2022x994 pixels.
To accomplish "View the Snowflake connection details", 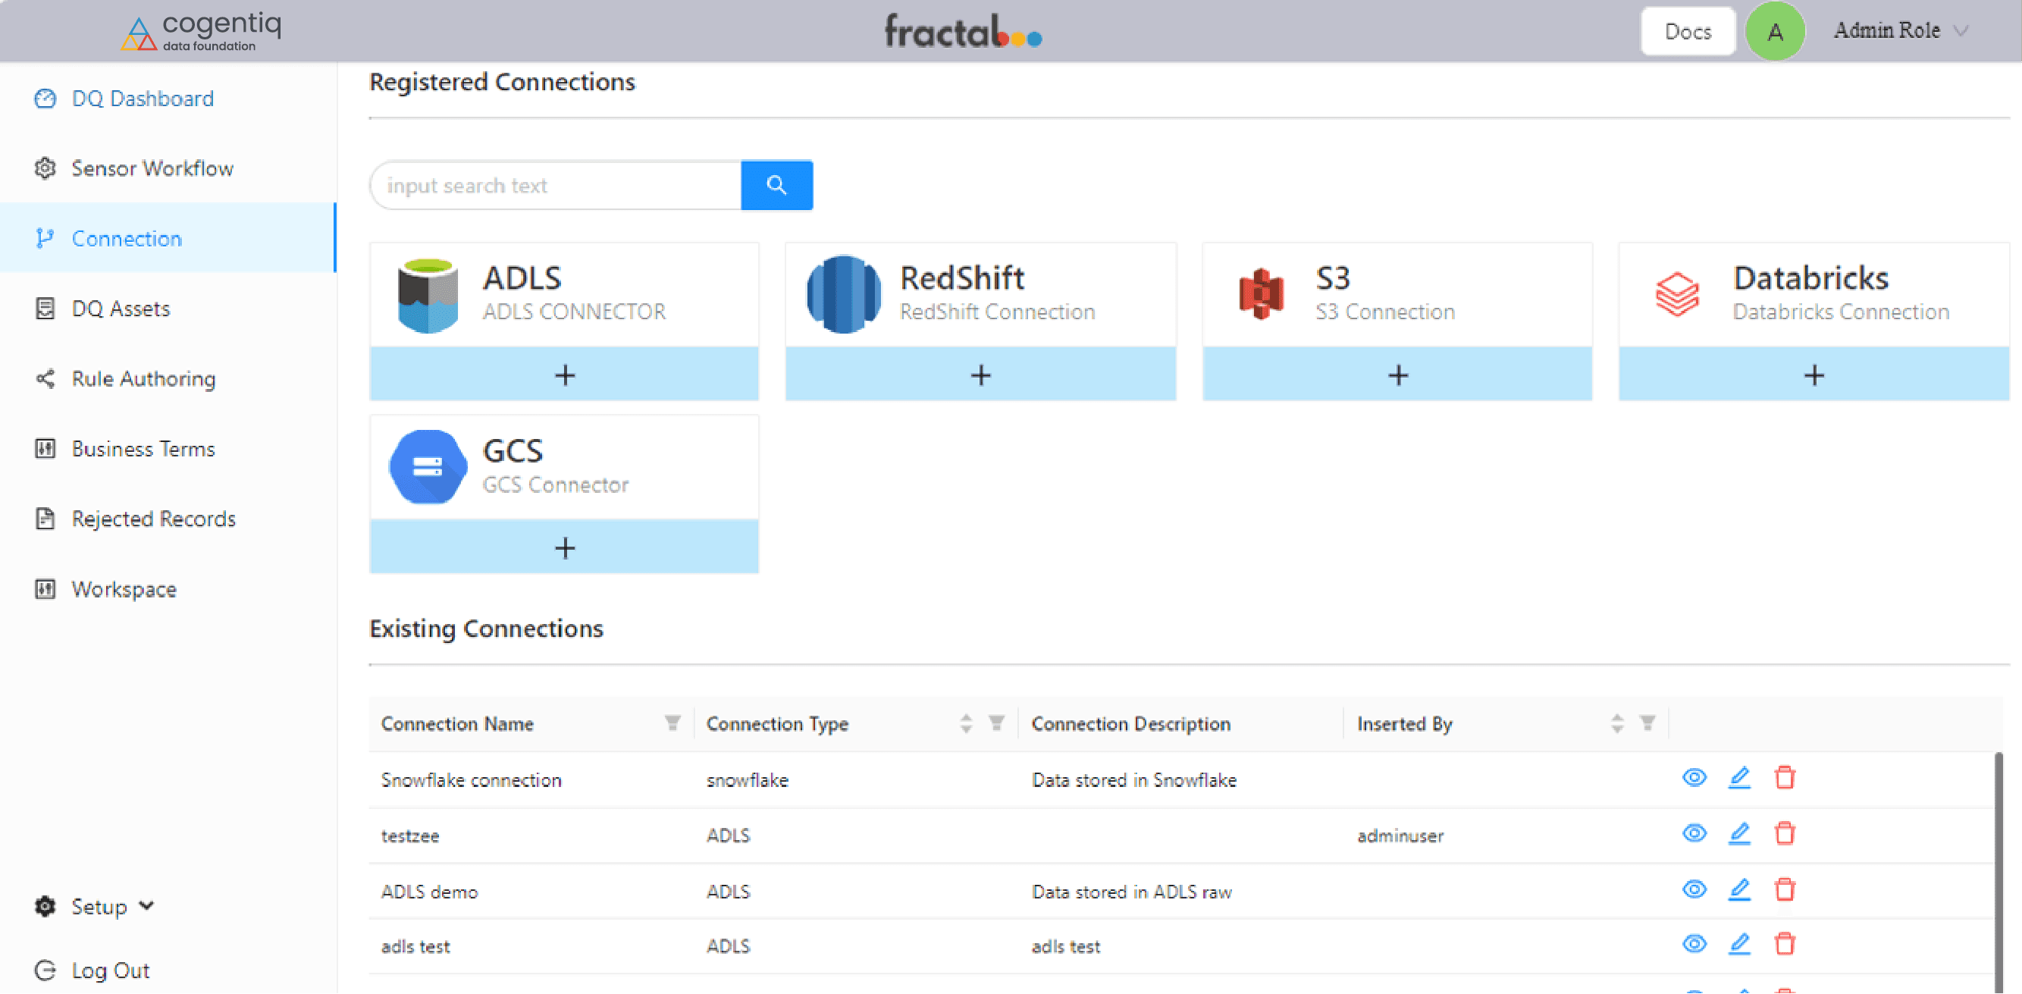I will pos(1694,778).
